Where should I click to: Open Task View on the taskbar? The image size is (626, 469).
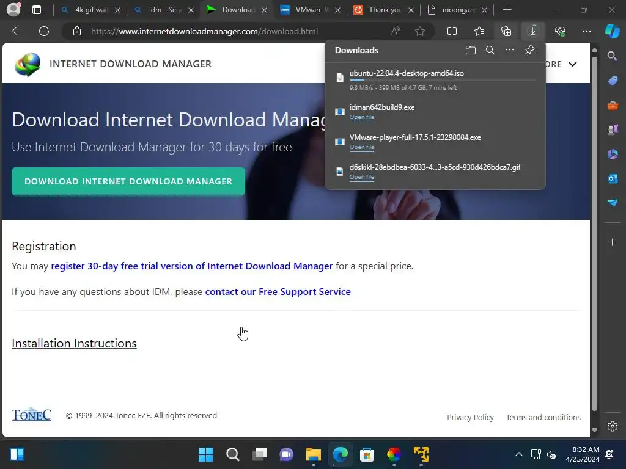(x=259, y=454)
